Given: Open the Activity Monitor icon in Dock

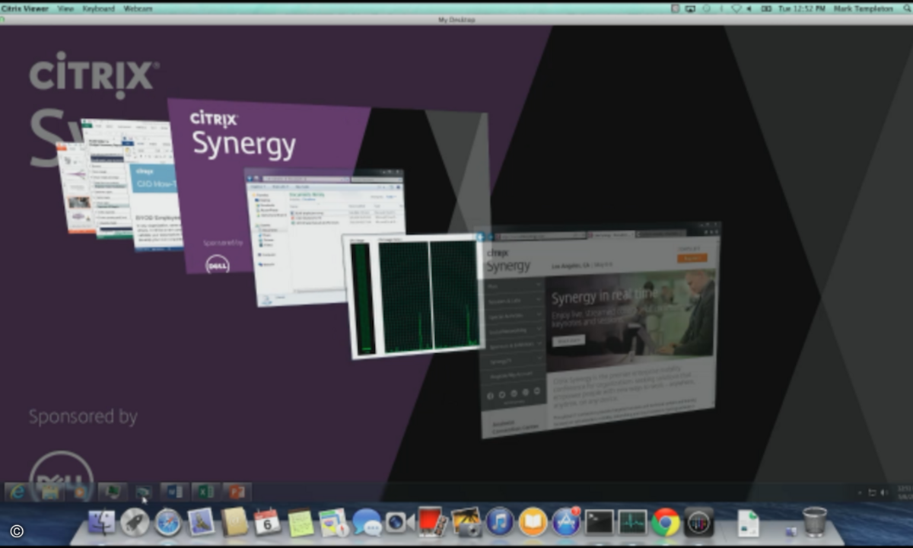Looking at the screenshot, I should click(632, 522).
